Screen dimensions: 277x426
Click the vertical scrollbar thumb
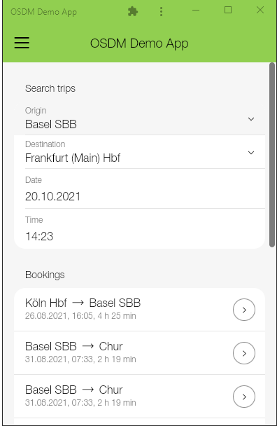pyautogui.click(x=272, y=155)
